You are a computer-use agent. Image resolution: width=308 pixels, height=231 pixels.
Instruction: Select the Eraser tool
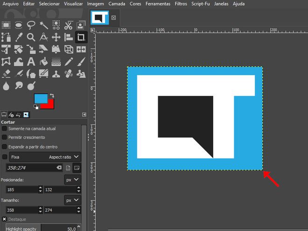pos(6,74)
